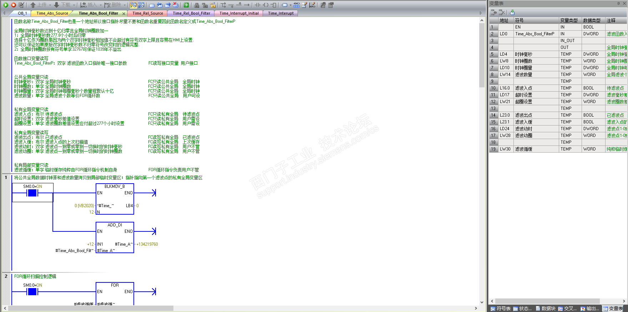
Task: Click the 下载 download button
Action: [x=62, y=5]
